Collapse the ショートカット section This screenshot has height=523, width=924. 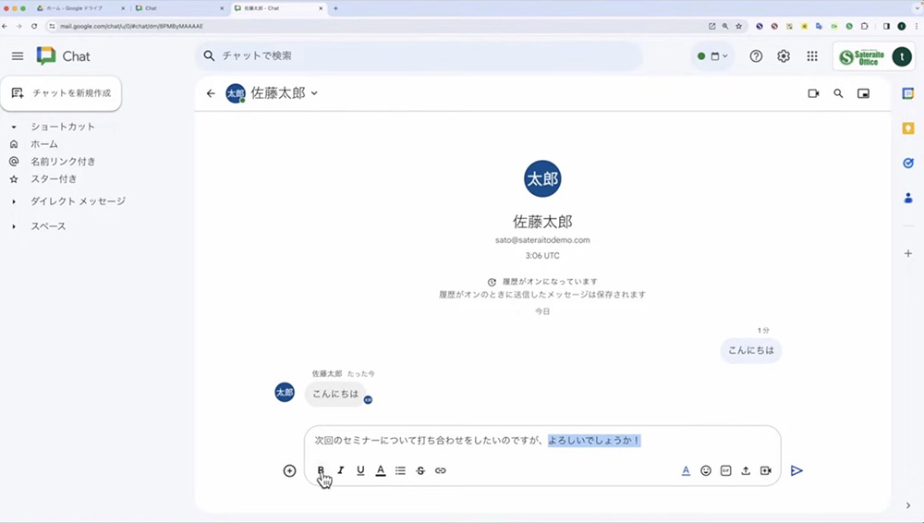tap(14, 127)
